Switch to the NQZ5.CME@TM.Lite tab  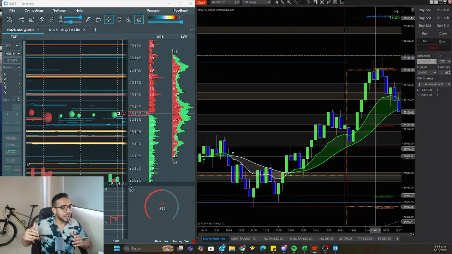(x=64, y=30)
